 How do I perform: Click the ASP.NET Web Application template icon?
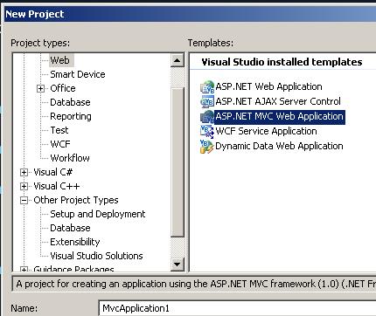click(x=207, y=86)
